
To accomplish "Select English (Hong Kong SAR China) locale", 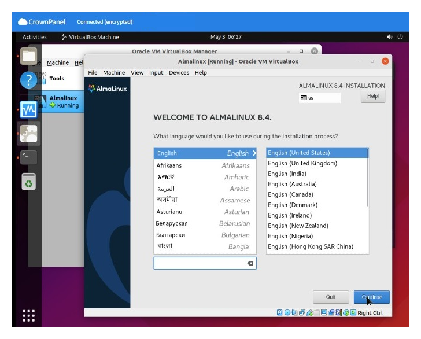I will (x=316, y=246).
